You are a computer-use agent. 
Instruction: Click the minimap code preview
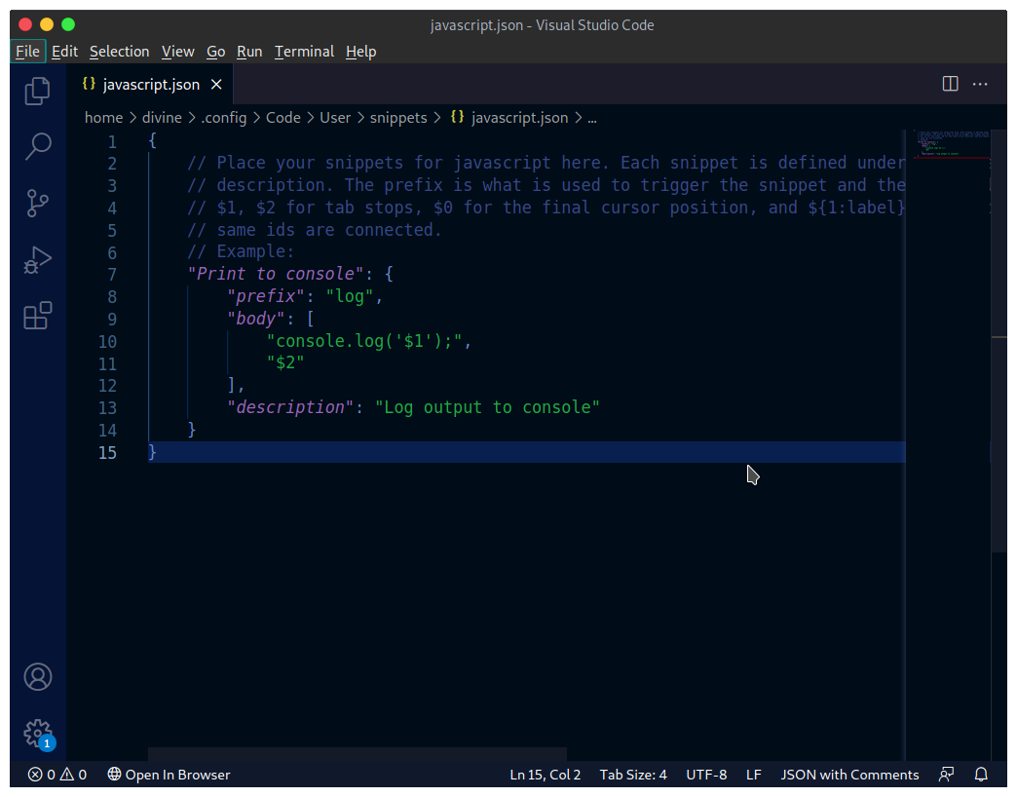951,144
